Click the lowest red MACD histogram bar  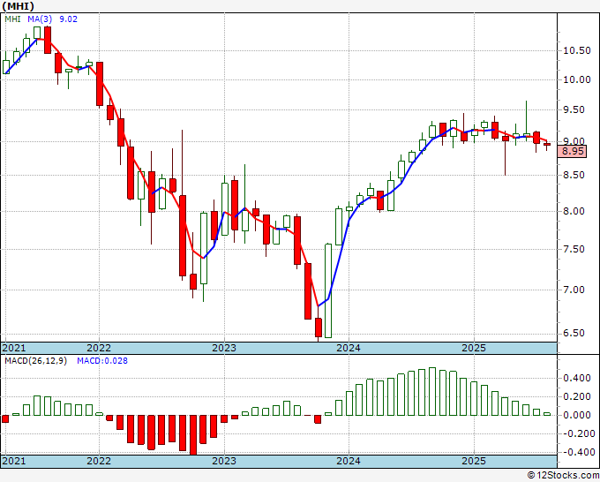[x=193, y=435]
